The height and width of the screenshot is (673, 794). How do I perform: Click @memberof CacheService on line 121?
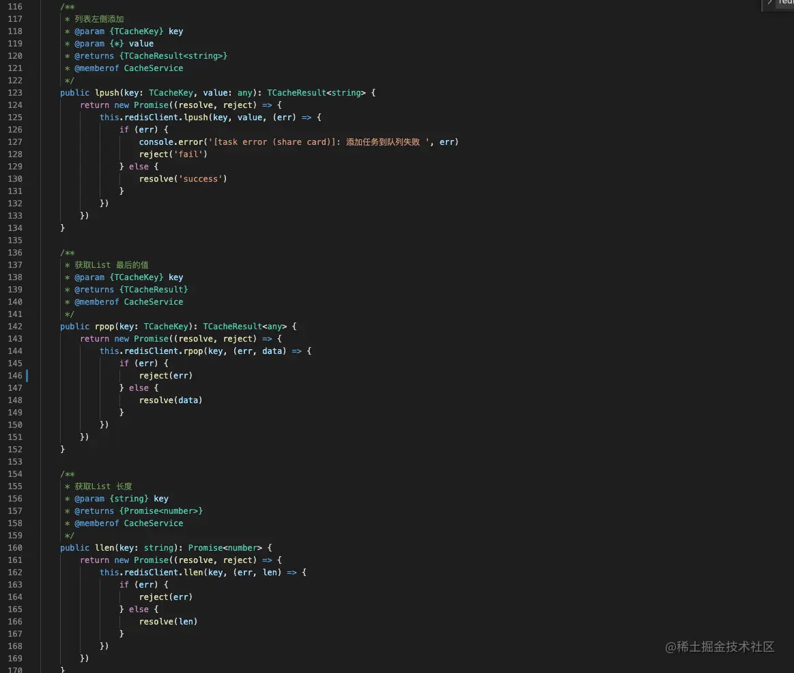tap(128, 68)
